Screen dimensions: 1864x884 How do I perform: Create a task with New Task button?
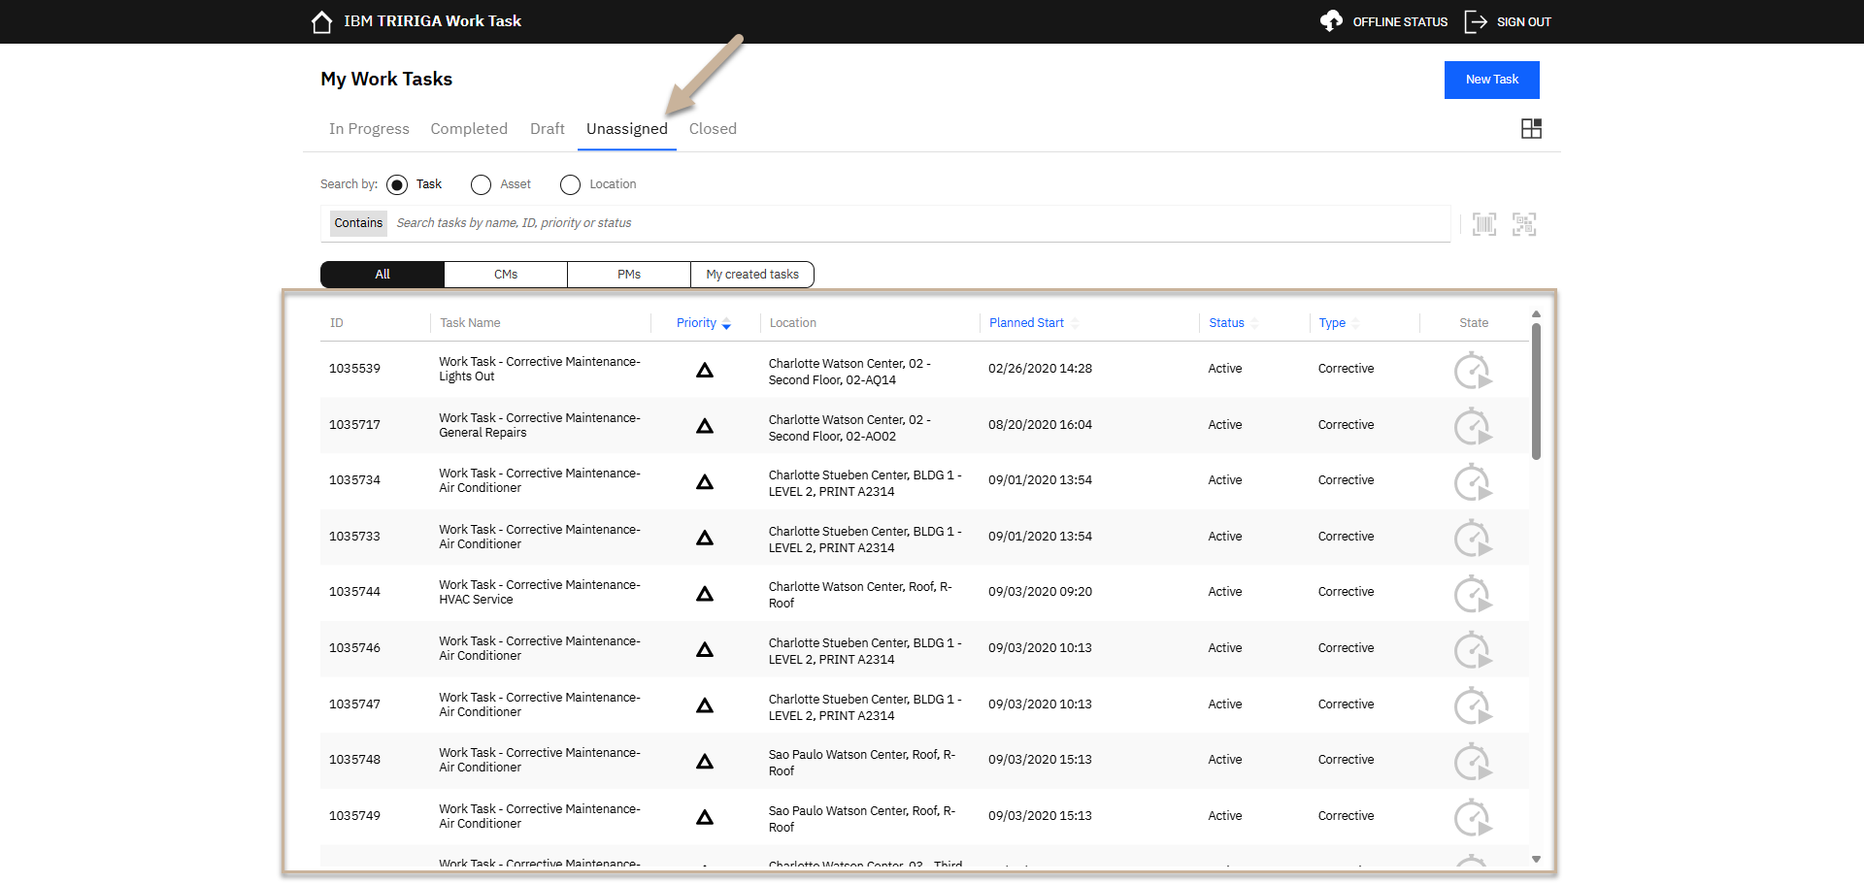(x=1492, y=80)
